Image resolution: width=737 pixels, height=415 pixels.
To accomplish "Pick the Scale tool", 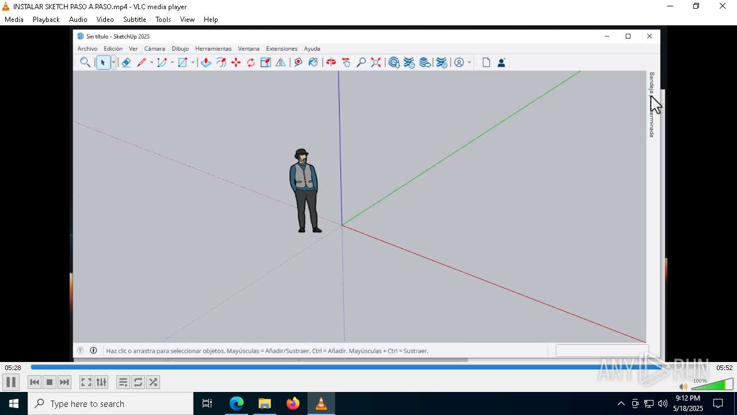I will click(x=265, y=62).
